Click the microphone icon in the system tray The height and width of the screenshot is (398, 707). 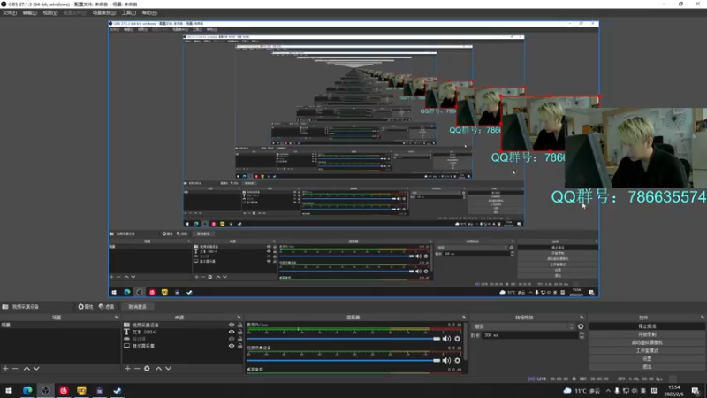tap(617, 391)
